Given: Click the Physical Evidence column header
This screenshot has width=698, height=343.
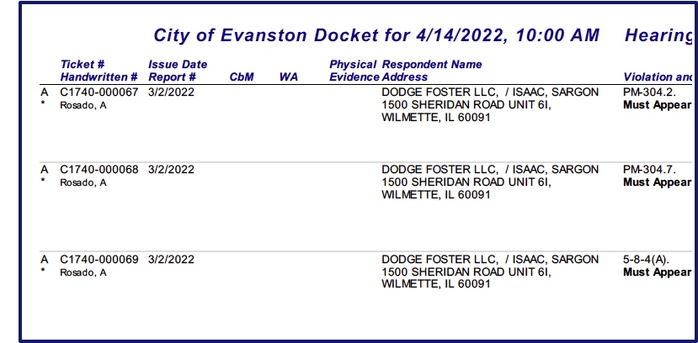Looking at the screenshot, I should (354, 71).
